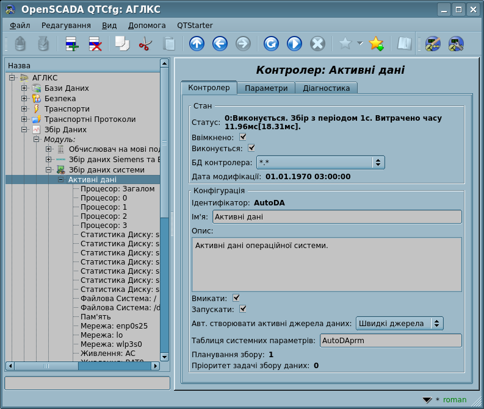Viewport: 484px width, 409px height.
Task: Open the QTStarter menu
Action: coord(195,25)
